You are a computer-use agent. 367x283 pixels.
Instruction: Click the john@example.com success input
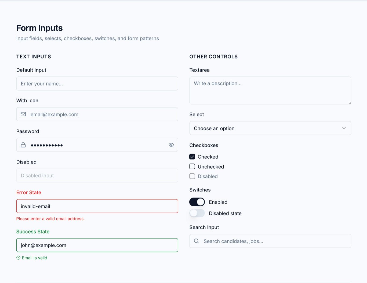pos(97,245)
